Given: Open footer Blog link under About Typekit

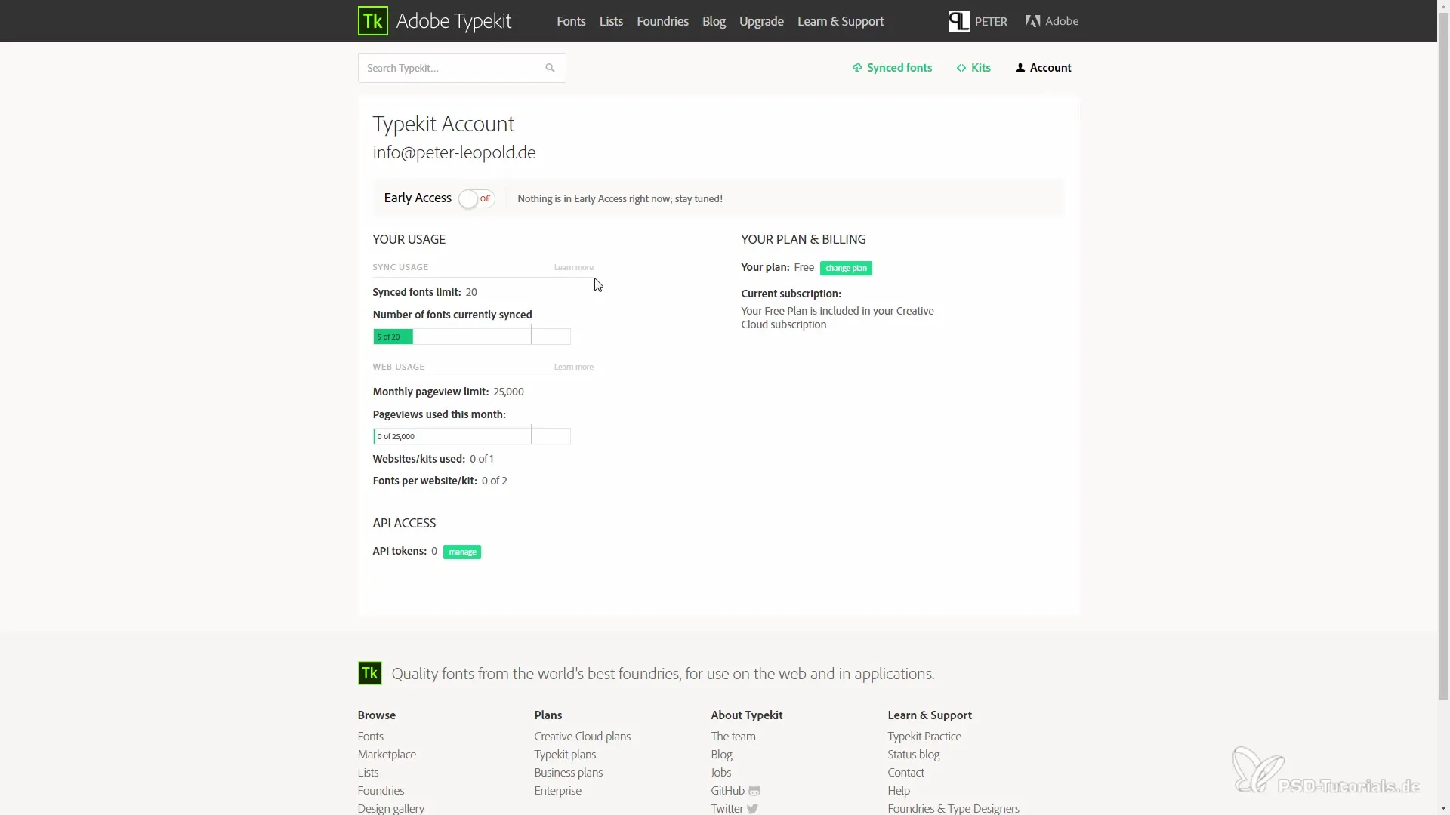Looking at the screenshot, I should click(721, 755).
